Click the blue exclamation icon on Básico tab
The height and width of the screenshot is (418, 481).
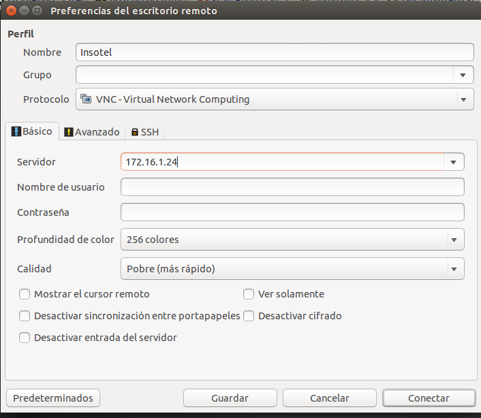(x=16, y=131)
